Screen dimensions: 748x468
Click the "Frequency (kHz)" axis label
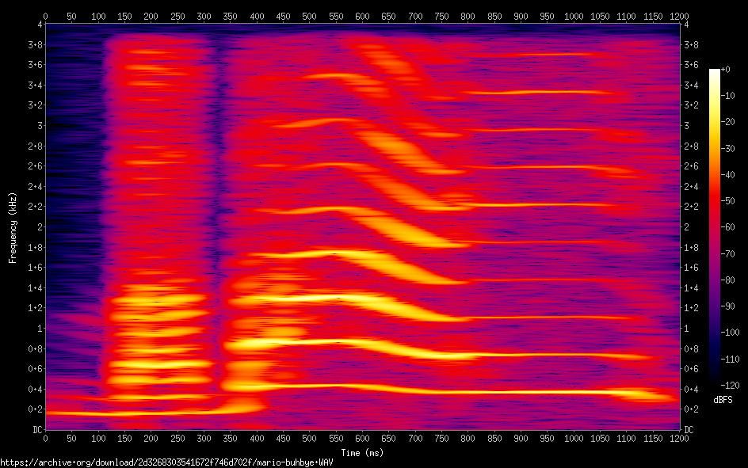point(13,226)
